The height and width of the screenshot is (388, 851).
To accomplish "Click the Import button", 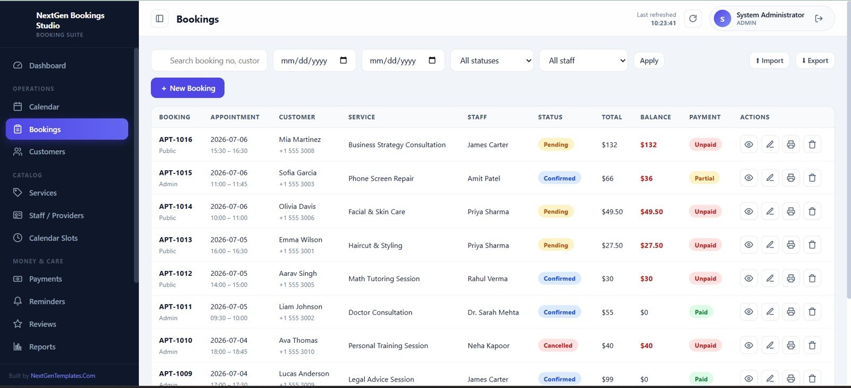I will [770, 61].
